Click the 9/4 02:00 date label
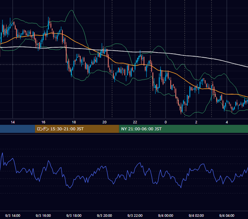The image size is (248, 219). coord(196,215)
